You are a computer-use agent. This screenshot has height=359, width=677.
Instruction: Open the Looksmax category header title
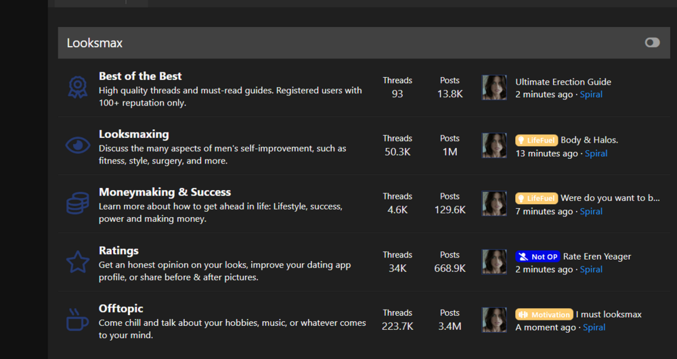click(94, 43)
